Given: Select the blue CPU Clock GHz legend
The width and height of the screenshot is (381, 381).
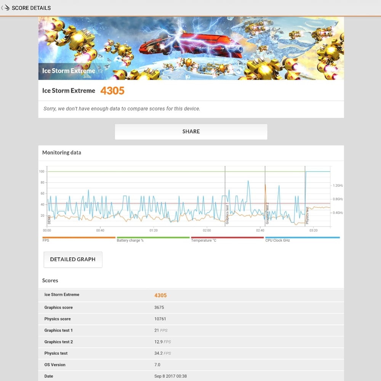Looking at the screenshot, I should (x=302, y=238).
